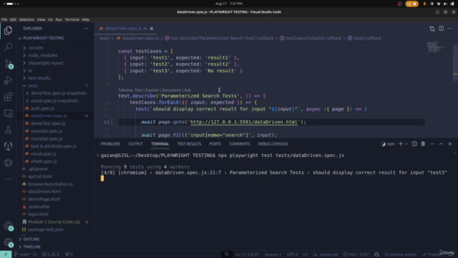The image size is (458, 258).
Task: Open Explorer more actions ellipsis
Action: [x=86, y=29]
